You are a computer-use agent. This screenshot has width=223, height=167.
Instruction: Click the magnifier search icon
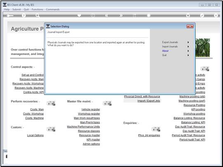click(x=38, y=16)
